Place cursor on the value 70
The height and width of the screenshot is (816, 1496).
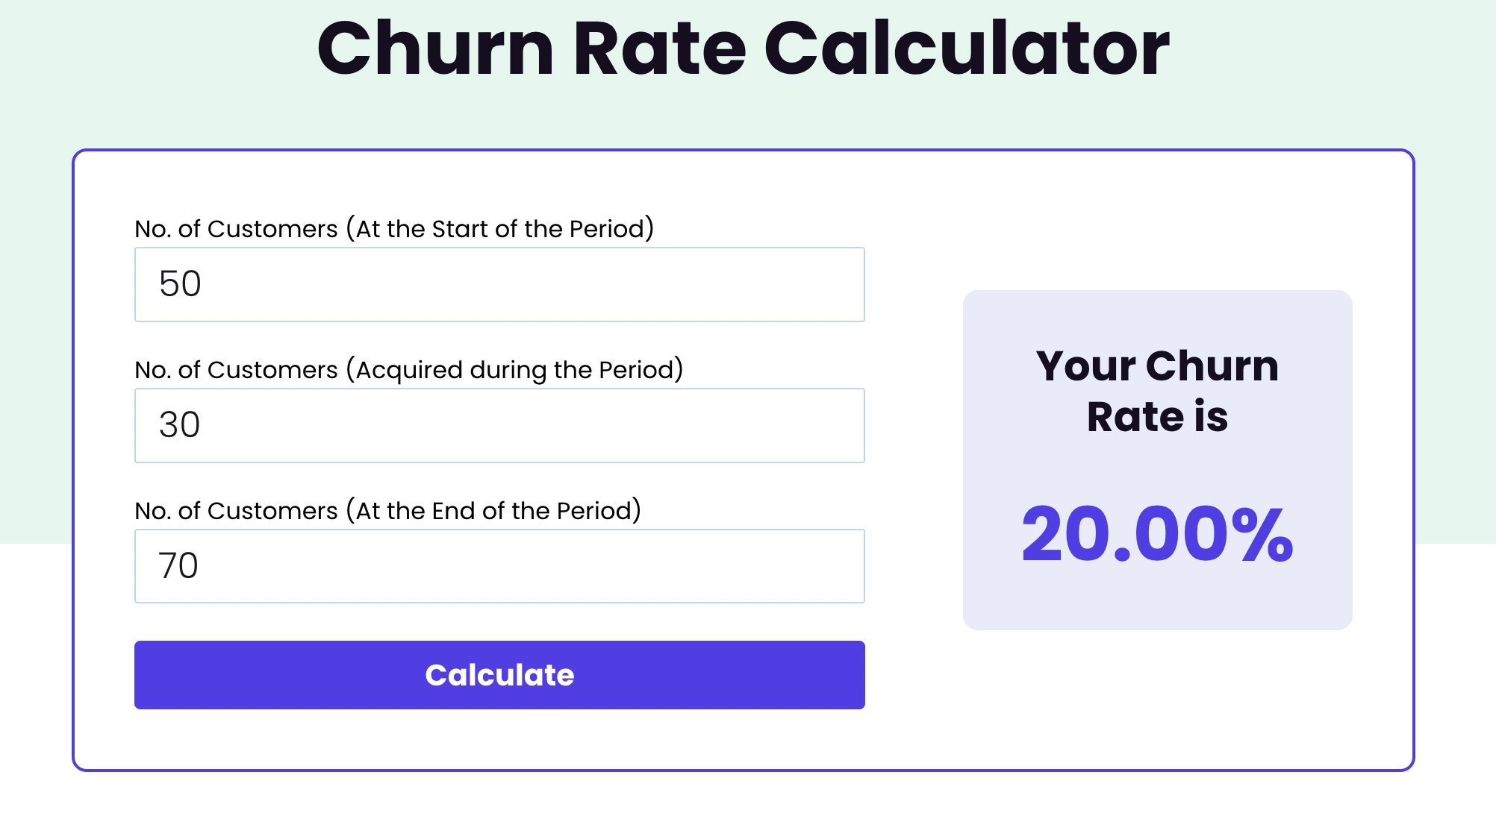coord(178,566)
